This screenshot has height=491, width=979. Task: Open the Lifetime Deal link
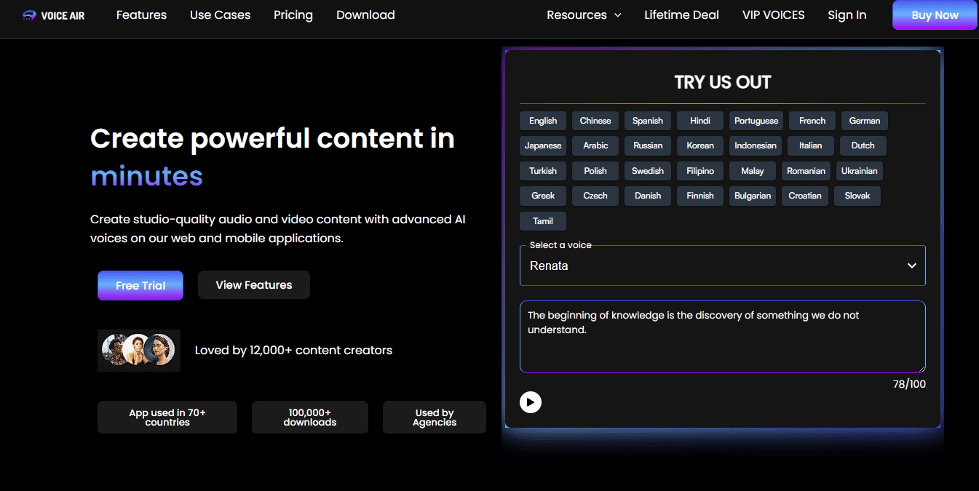(681, 15)
